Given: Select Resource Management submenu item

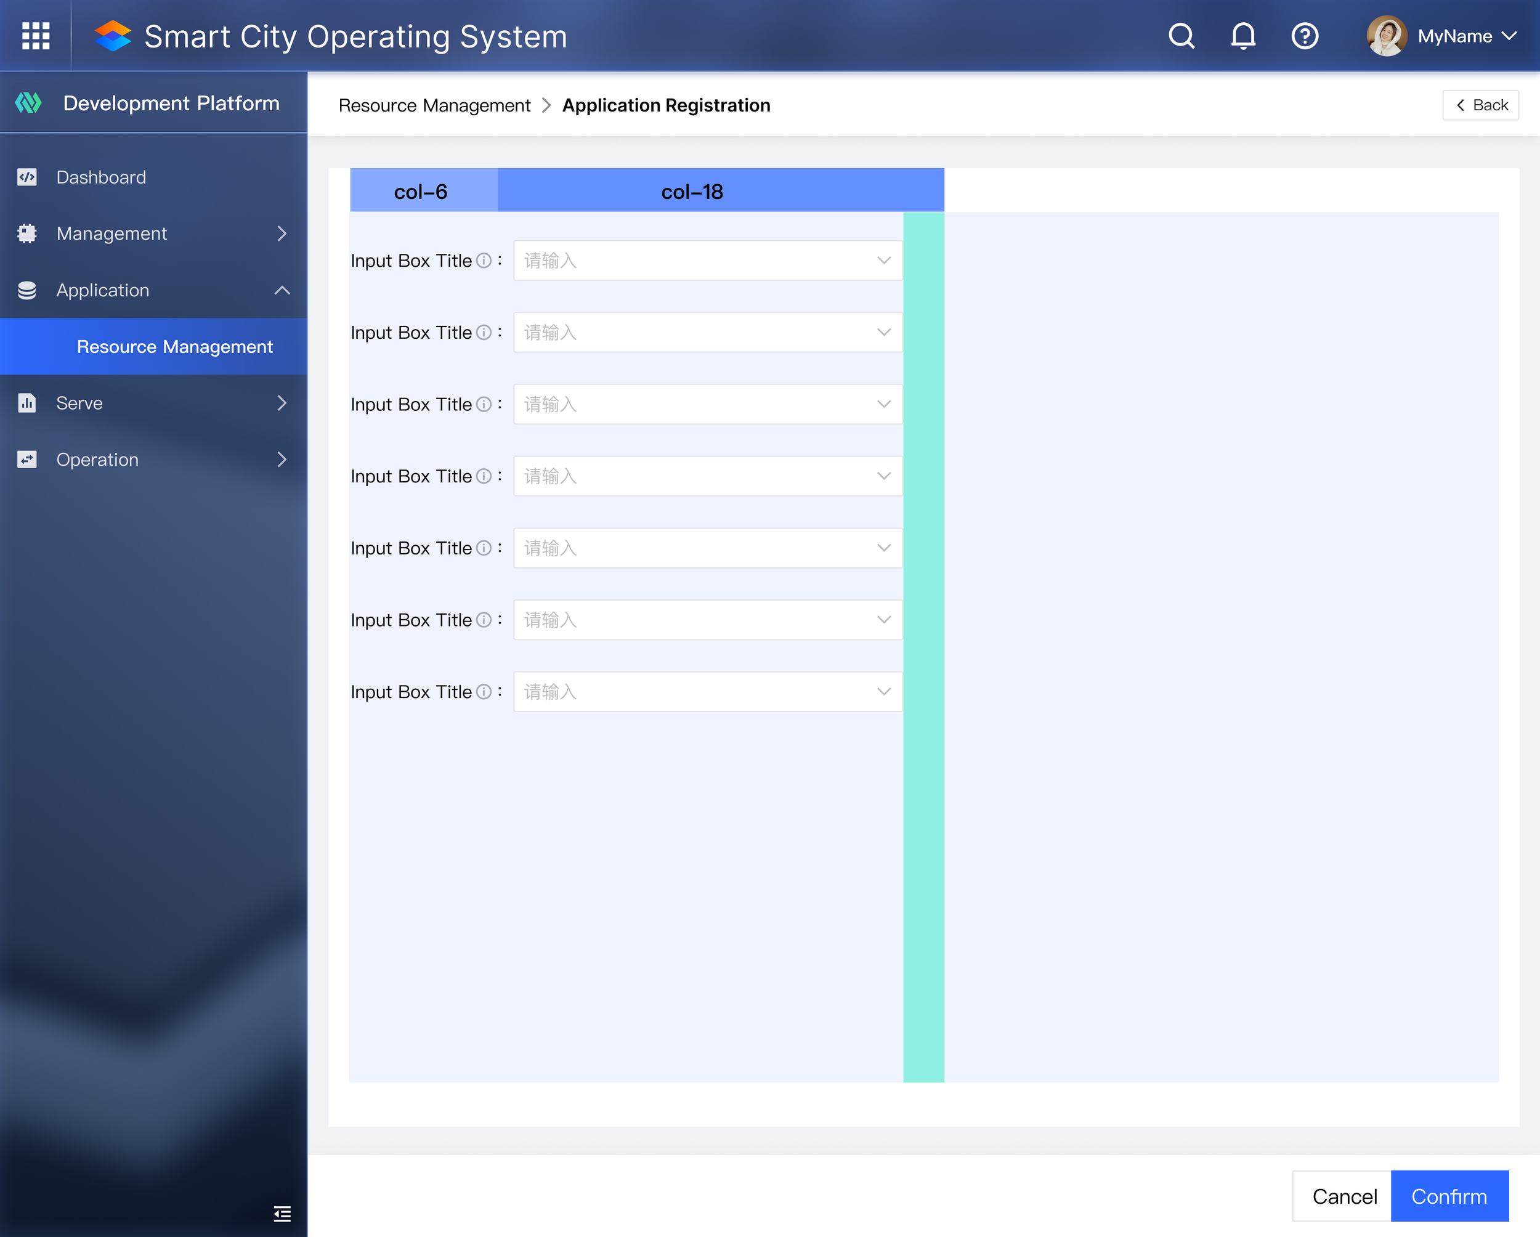Looking at the screenshot, I should coord(174,346).
